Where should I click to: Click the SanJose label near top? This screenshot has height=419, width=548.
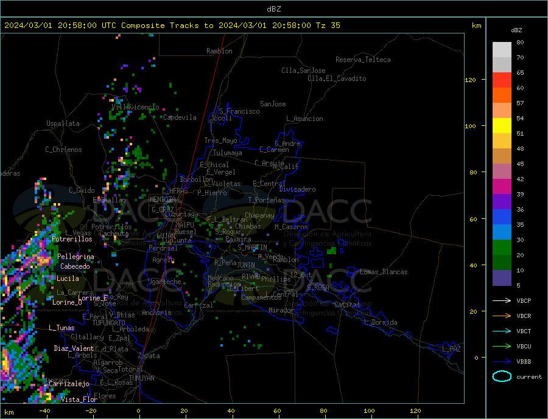[x=273, y=104]
